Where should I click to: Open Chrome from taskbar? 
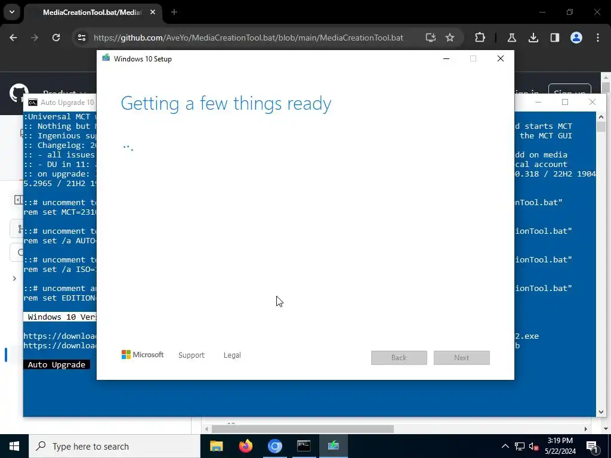pyautogui.click(x=274, y=446)
